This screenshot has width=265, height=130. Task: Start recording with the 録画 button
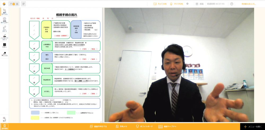point(200,4)
